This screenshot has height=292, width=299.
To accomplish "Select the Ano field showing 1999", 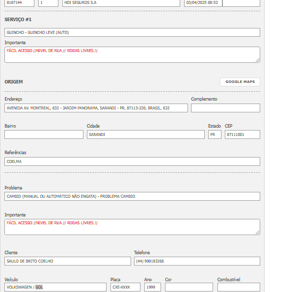I will point(152,287).
